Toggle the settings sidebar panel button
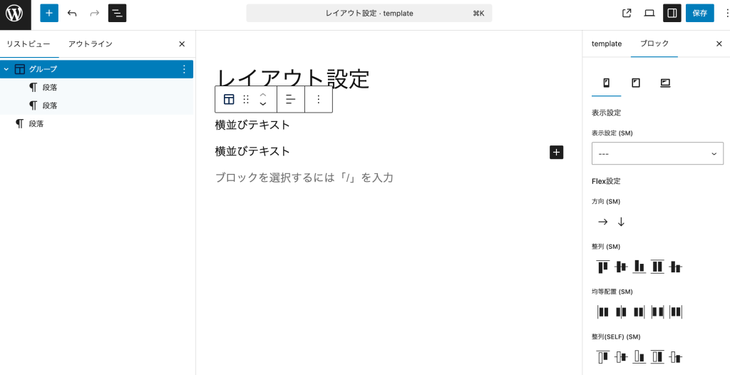 point(672,13)
